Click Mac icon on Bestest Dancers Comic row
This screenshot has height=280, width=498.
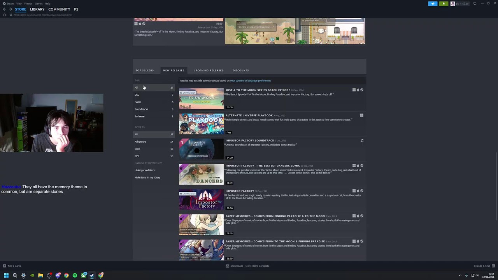(358, 166)
